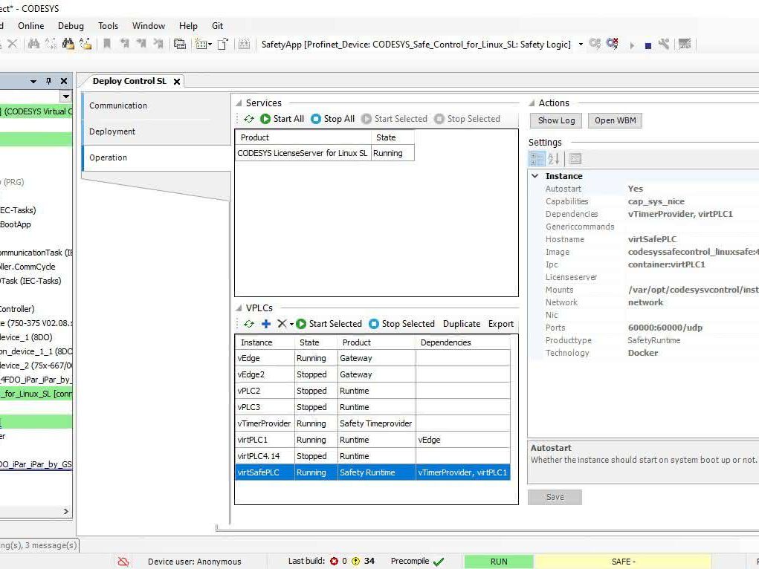Click the overlapping-windows icon right of the bookmark icons
Viewport: 759px width, 569px height.
[x=180, y=44]
